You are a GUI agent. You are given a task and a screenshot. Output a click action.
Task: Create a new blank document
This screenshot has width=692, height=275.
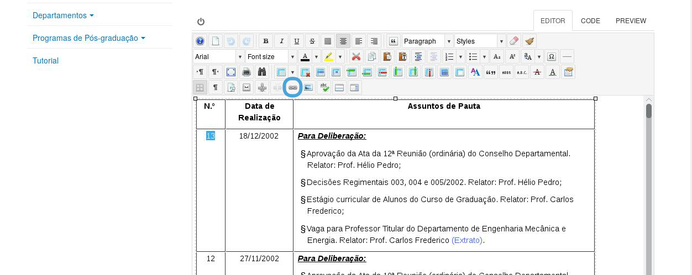pyautogui.click(x=216, y=41)
